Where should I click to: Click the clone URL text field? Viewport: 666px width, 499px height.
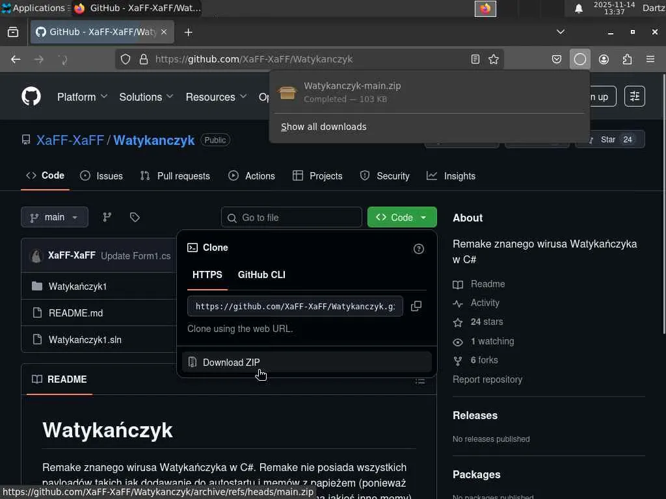coord(295,307)
